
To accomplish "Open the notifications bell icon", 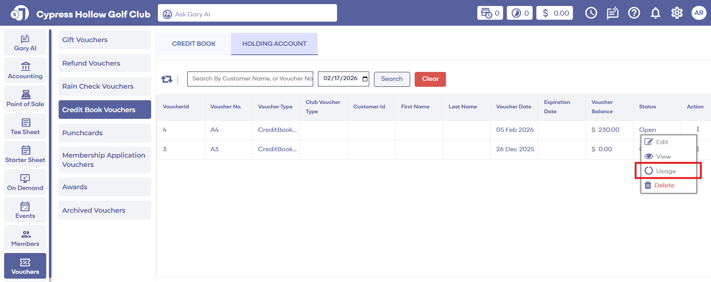I will pyautogui.click(x=655, y=13).
